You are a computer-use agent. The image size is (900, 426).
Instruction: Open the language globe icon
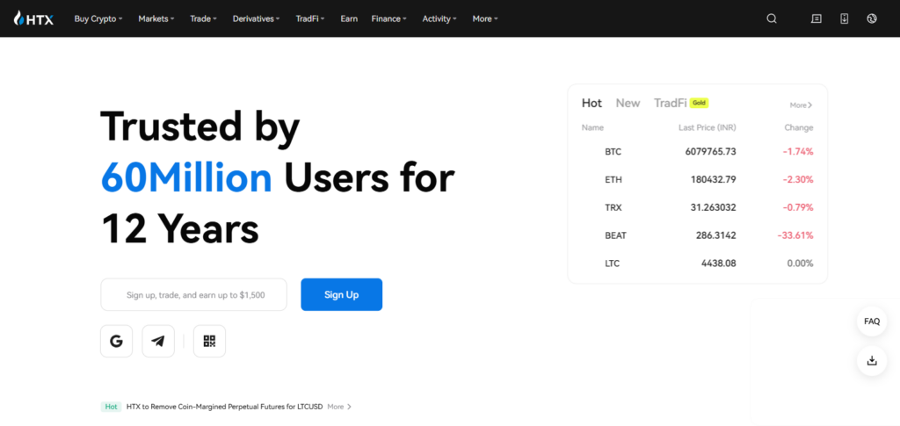click(x=871, y=18)
